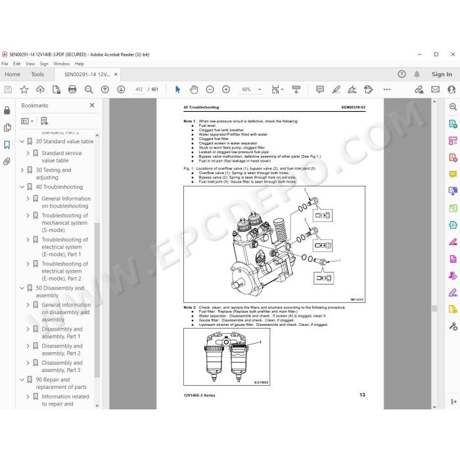Add document to starred with star icon
460x460 pixels.
pyautogui.click(x=24, y=89)
